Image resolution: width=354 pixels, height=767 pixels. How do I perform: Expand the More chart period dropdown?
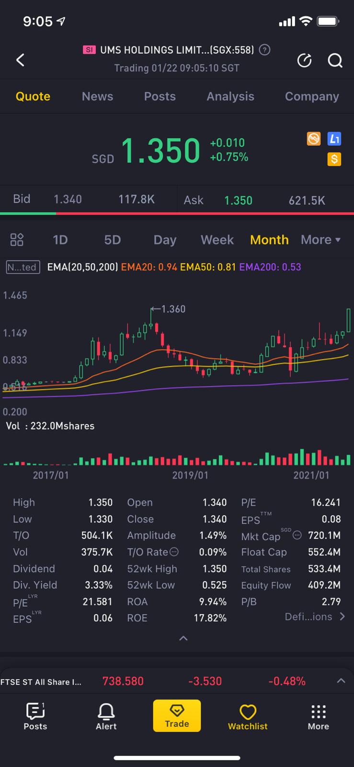click(320, 240)
